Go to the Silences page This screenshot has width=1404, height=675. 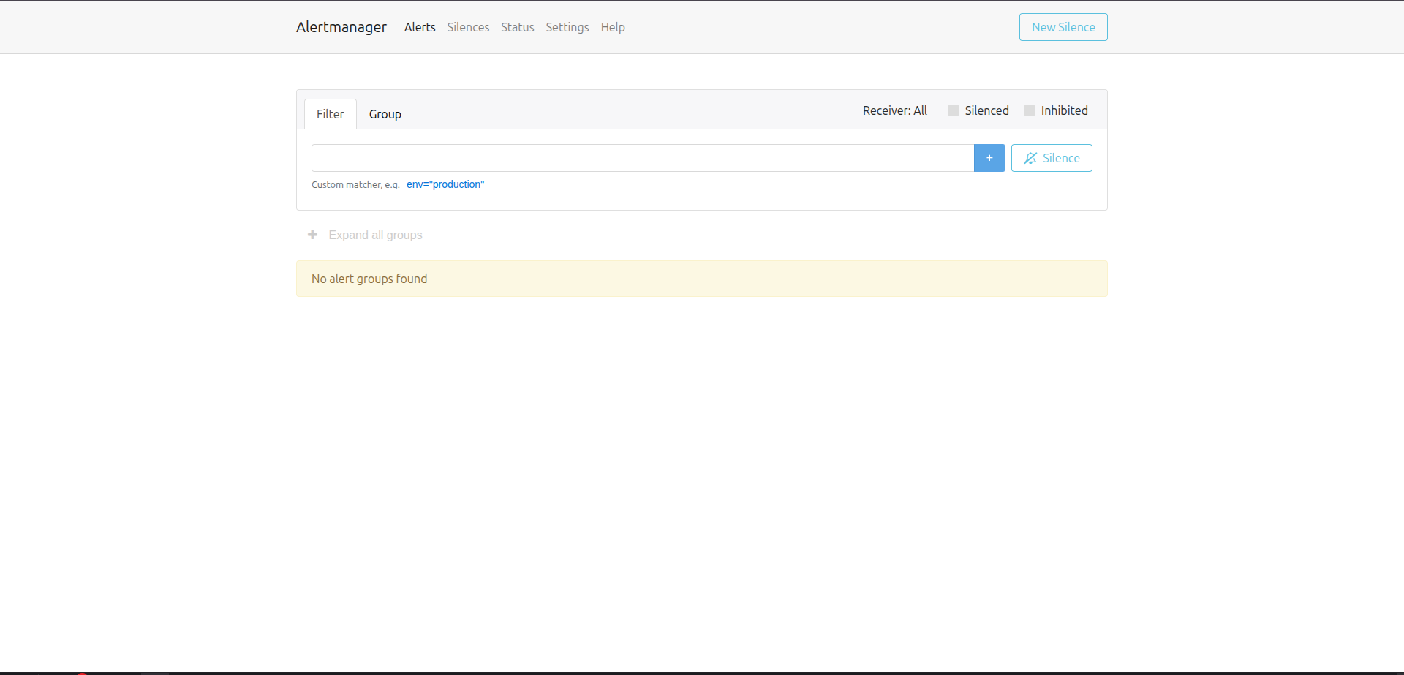coord(468,27)
